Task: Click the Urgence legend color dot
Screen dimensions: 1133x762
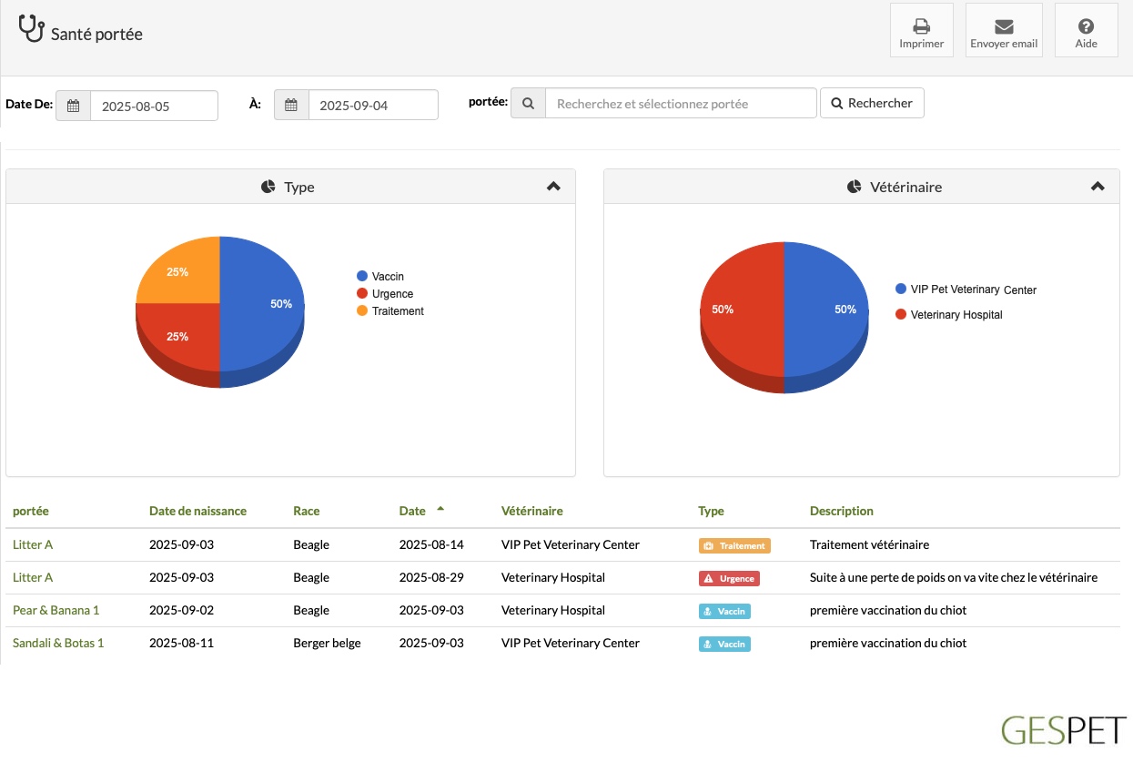Action: click(362, 293)
